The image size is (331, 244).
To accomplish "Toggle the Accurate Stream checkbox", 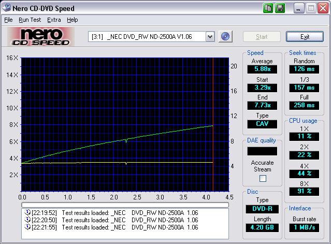I will coord(263,179).
